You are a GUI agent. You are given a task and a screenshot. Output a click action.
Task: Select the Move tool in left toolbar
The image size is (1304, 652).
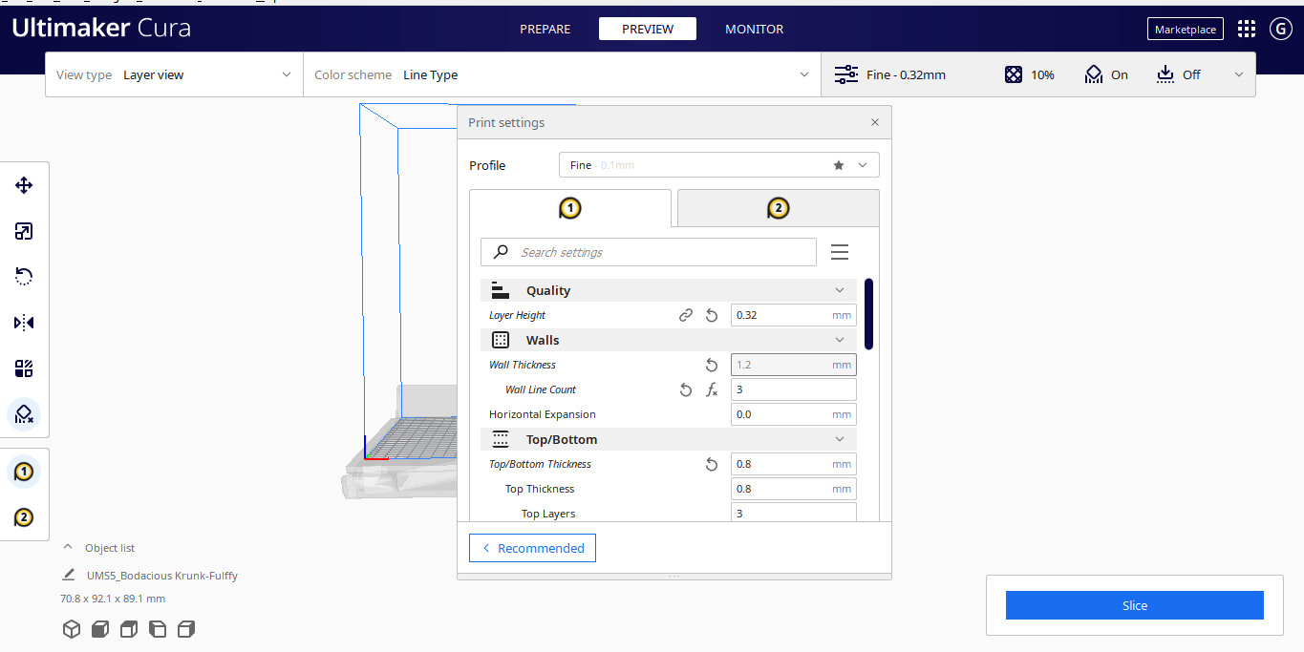tap(24, 185)
